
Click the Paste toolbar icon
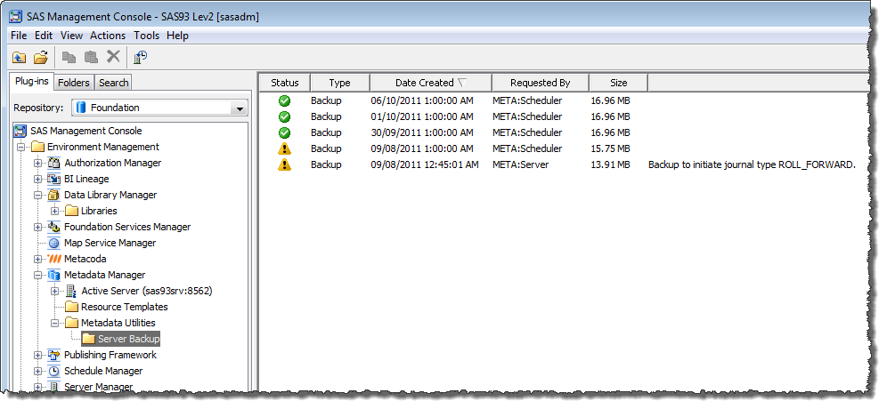click(91, 57)
